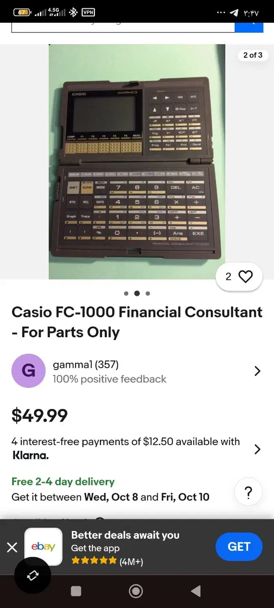The width and height of the screenshot is (274, 608).
Task: Tap the heart watchlist icon
Action: pyautogui.click(x=245, y=277)
